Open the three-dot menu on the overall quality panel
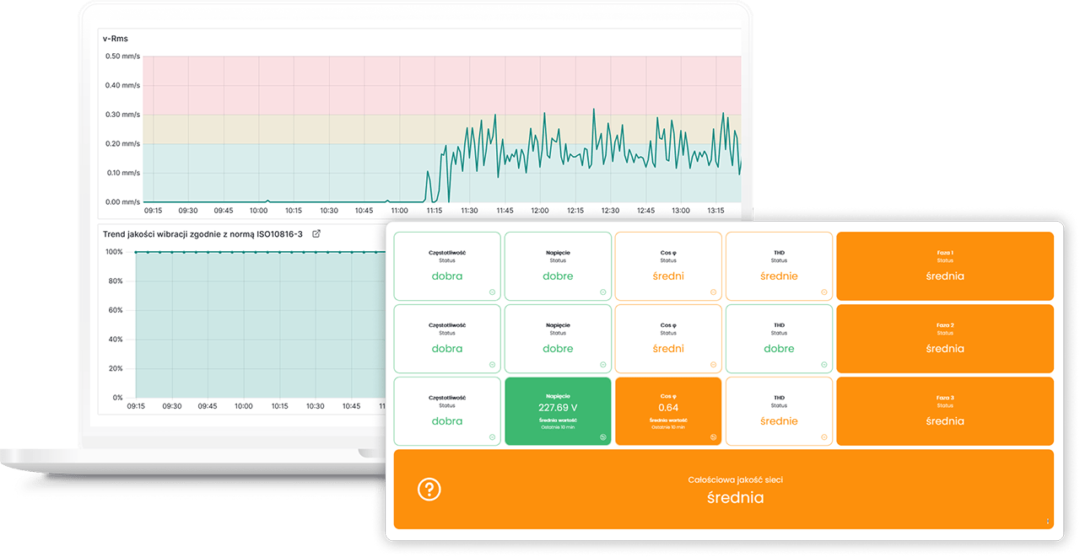This screenshot has width=1080, height=557. tap(1048, 522)
